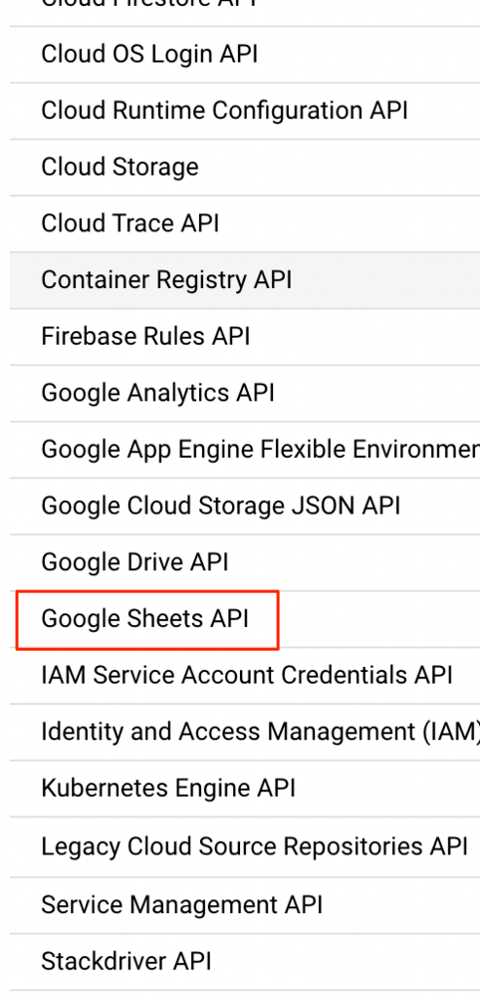The height and width of the screenshot is (997, 480).
Task: Open the Cloud Storage entry
Action: click(x=120, y=166)
